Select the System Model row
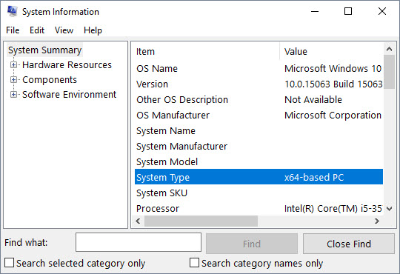 click(x=259, y=162)
